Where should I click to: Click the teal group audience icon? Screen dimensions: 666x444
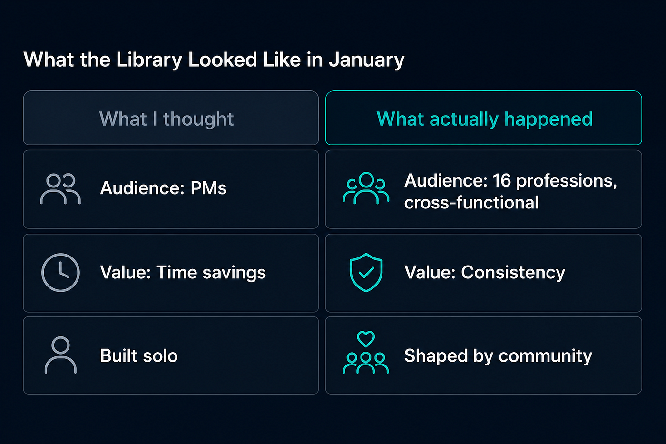tap(366, 188)
